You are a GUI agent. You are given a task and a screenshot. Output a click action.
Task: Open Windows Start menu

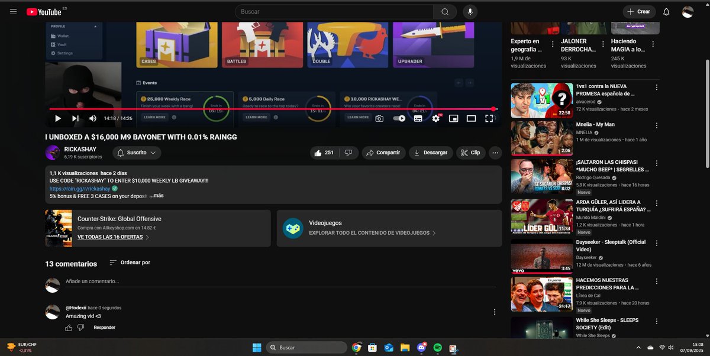click(257, 347)
